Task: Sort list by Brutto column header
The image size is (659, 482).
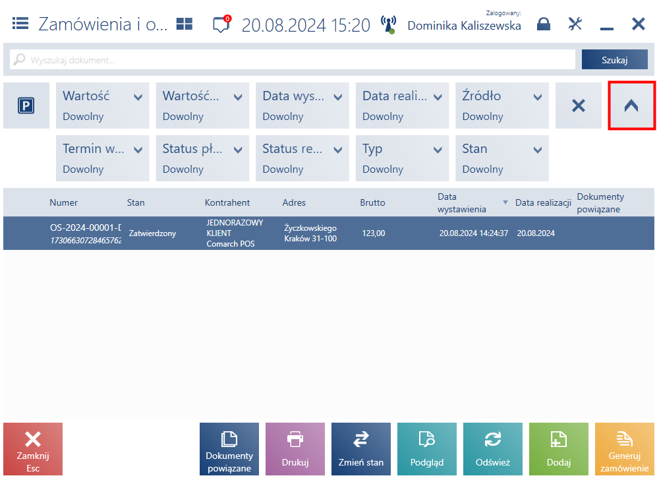Action: click(x=372, y=202)
